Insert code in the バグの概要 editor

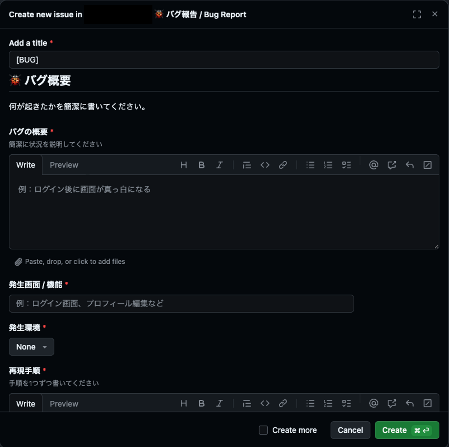point(265,165)
